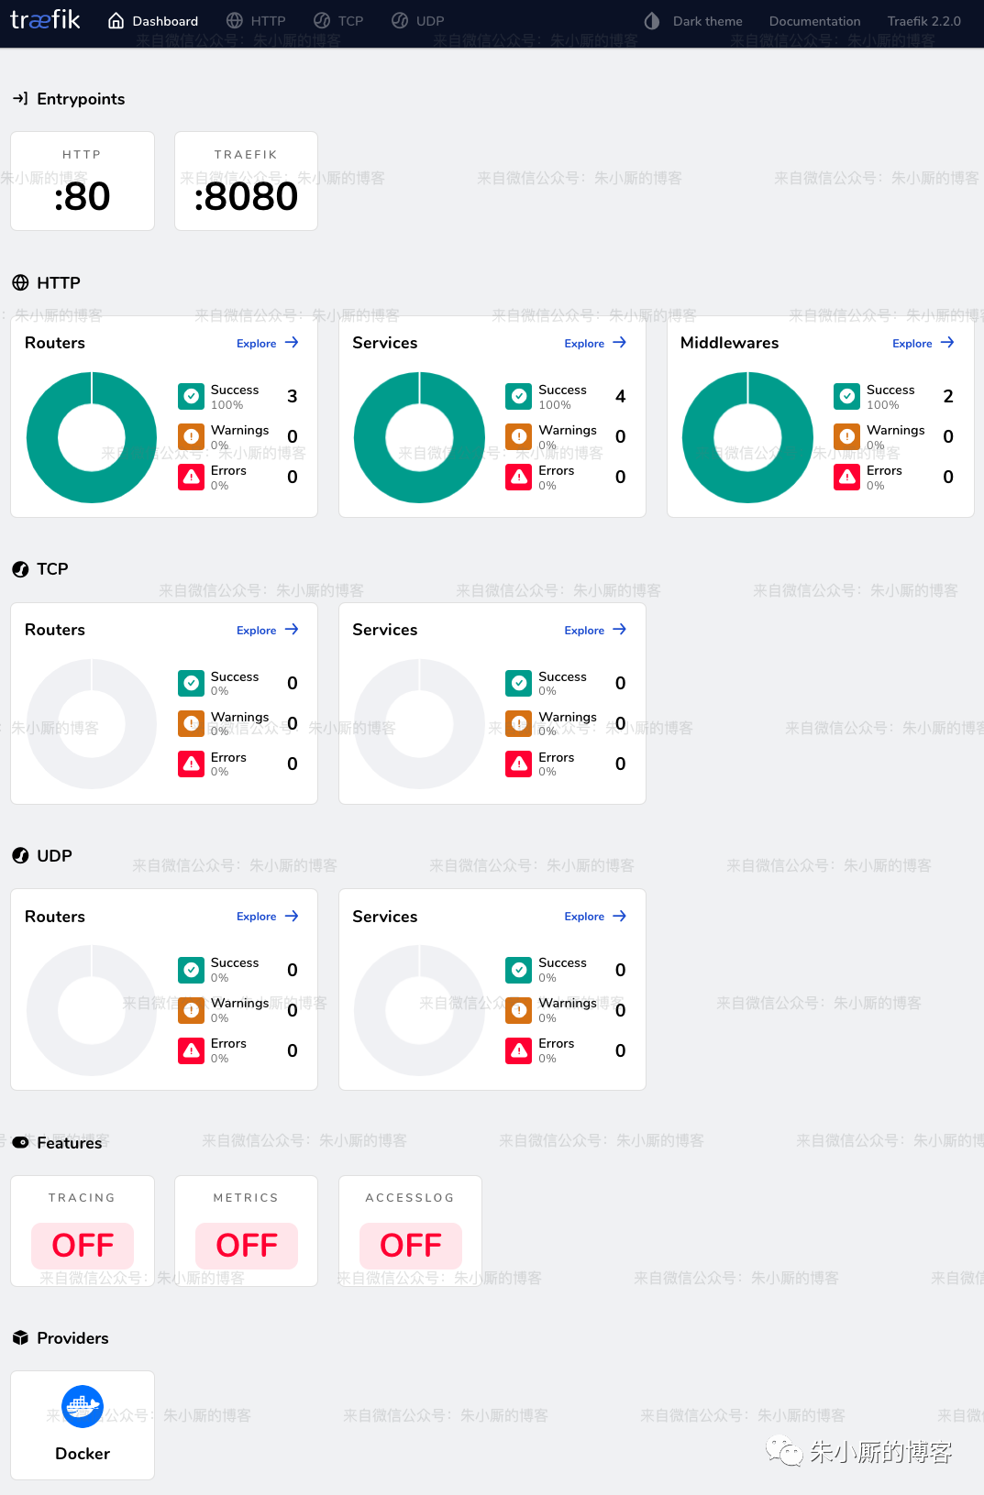Click HTTP Routers Success check icon
Image resolution: width=984 pixels, height=1495 pixels.
click(x=192, y=396)
